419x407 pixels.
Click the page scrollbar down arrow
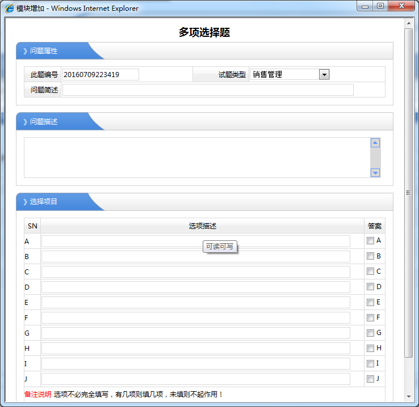(x=408, y=396)
